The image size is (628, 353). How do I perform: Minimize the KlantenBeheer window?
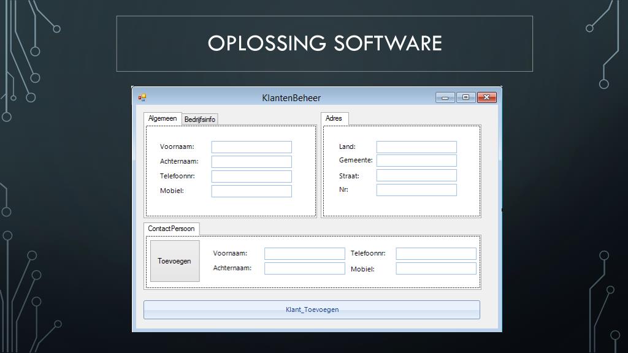point(445,97)
